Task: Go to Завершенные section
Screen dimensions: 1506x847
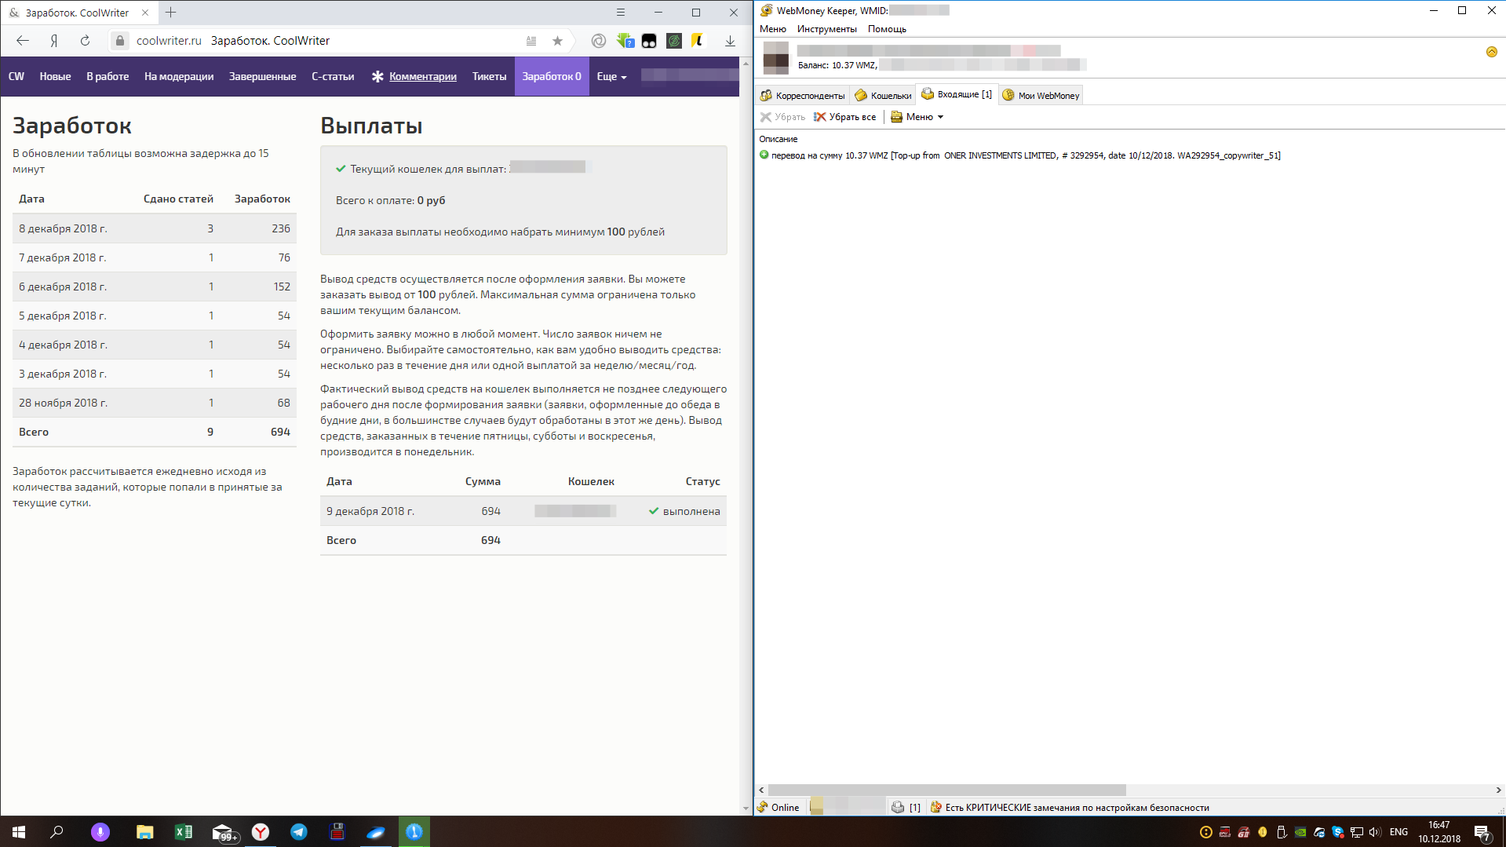Action: click(x=262, y=77)
